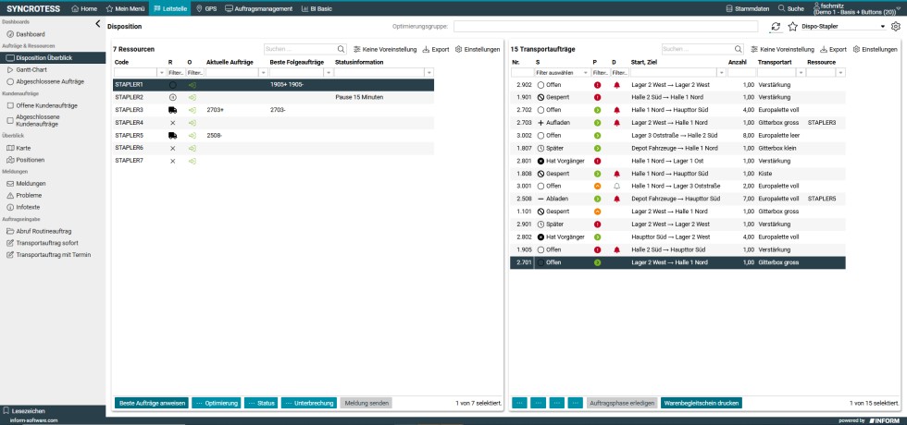Collapse the left sidebar with the chevron
The height and width of the screenshot is (425, 907).
[98, 24]
